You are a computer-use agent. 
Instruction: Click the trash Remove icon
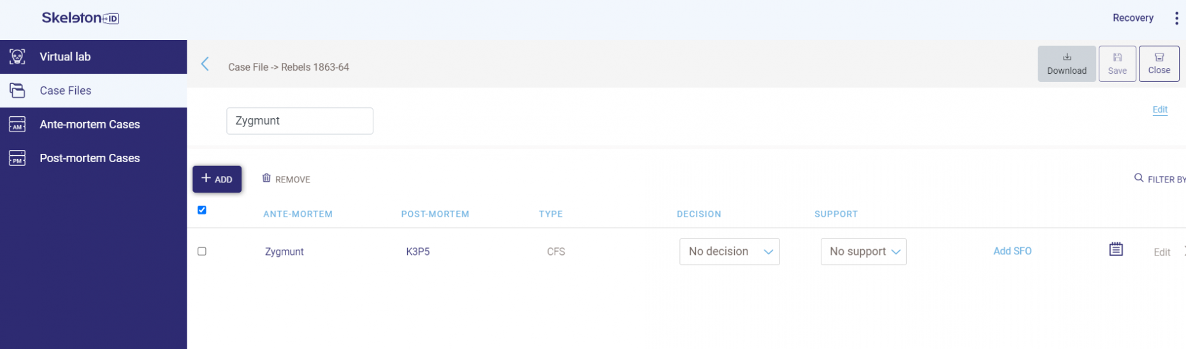click(x=266, y=179)
